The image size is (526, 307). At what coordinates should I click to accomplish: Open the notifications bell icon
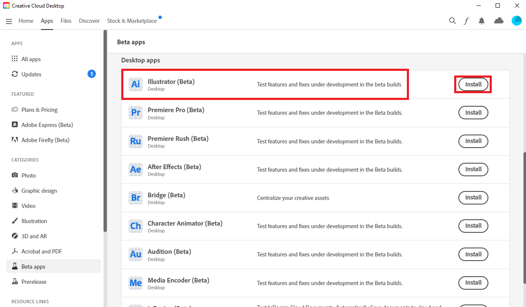(481, 21)
